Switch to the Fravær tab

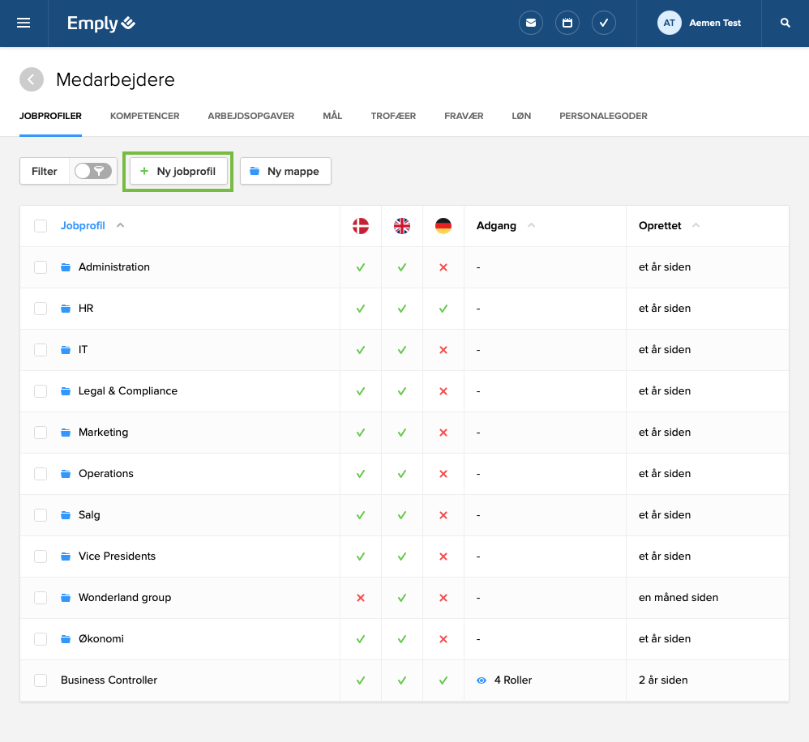(464, 116)
